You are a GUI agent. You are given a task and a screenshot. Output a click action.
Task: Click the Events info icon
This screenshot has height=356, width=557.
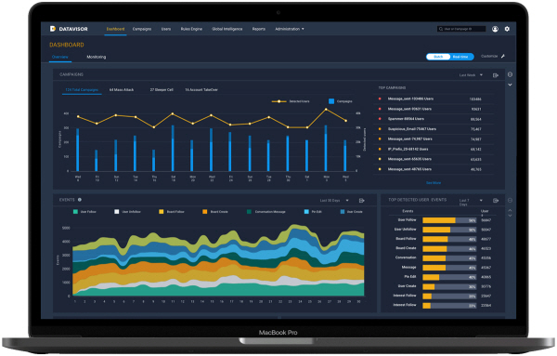(80, 200)
